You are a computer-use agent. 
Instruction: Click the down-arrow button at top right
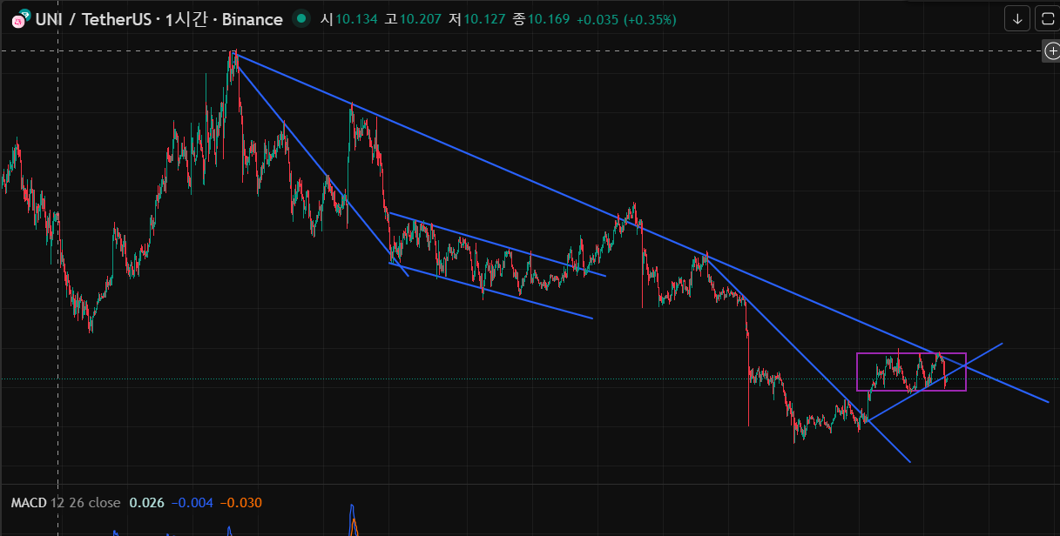[x=1016, y=18]
